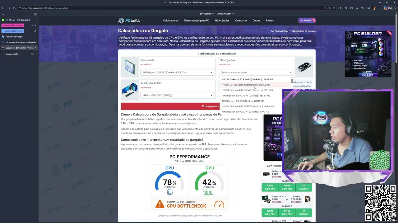Edit the pink Stream Video Content group
The height and width of the screenshot is (223, 398).
[35, 25]
